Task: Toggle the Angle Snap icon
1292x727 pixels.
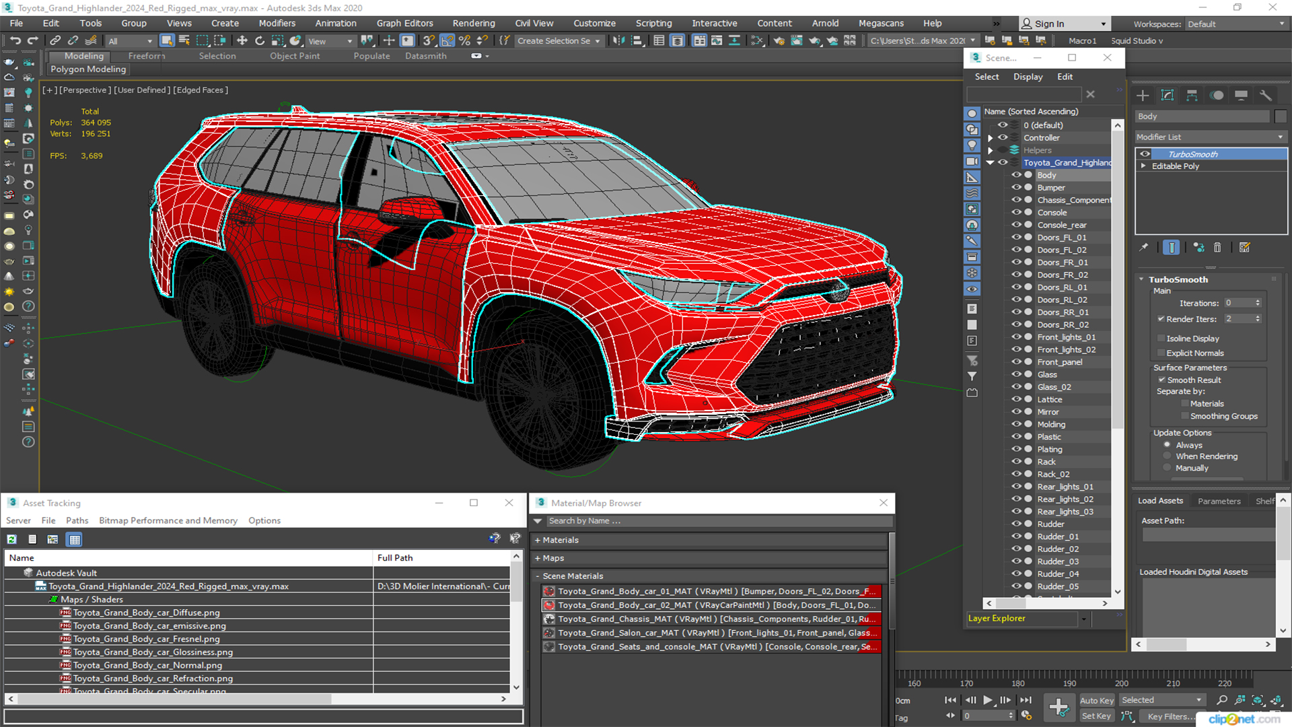Action: (x=447, y=40)
